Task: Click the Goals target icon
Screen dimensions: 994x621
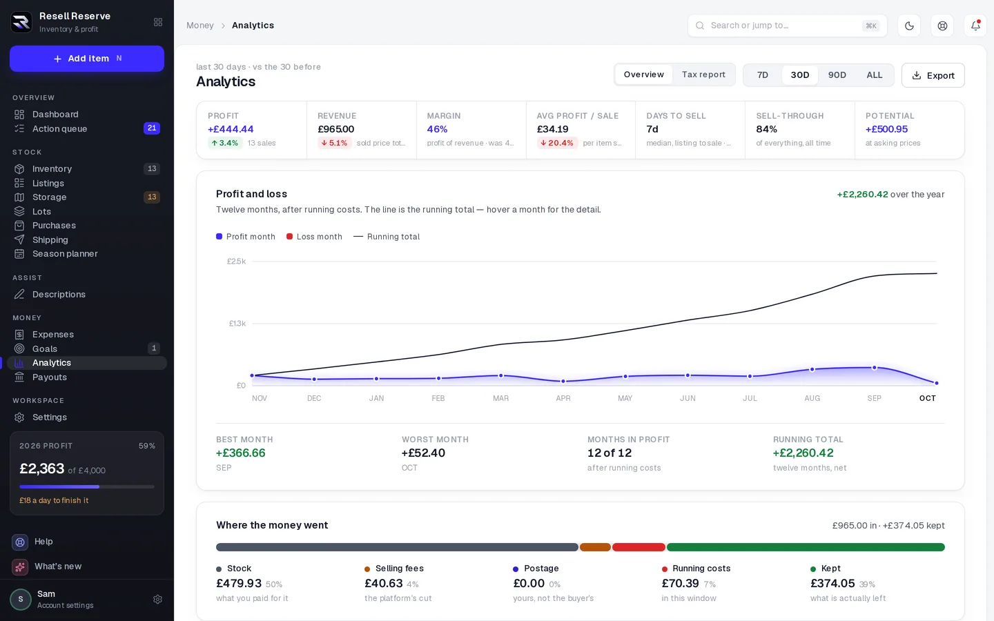Action: click(19, 349)
